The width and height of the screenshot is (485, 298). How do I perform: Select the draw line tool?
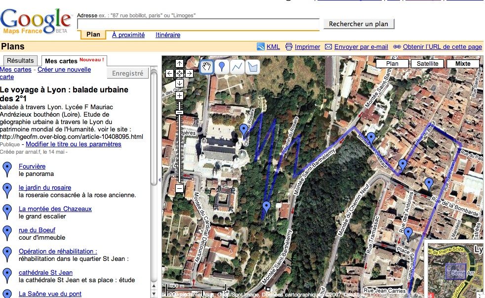tap(237, 67)
